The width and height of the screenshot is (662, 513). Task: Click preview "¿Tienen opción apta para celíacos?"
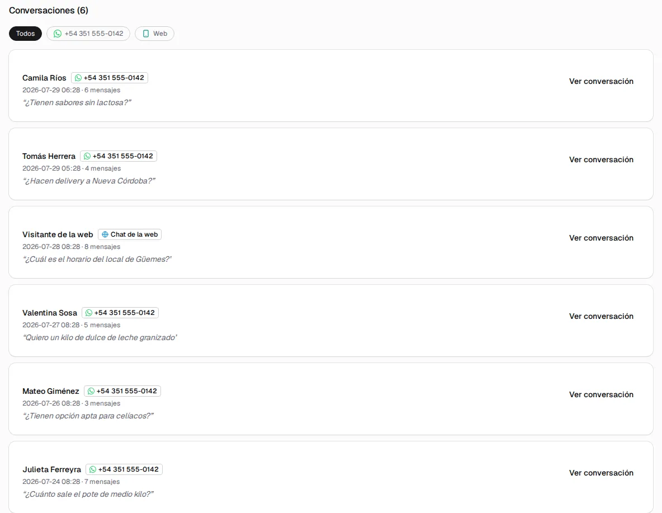88,416
